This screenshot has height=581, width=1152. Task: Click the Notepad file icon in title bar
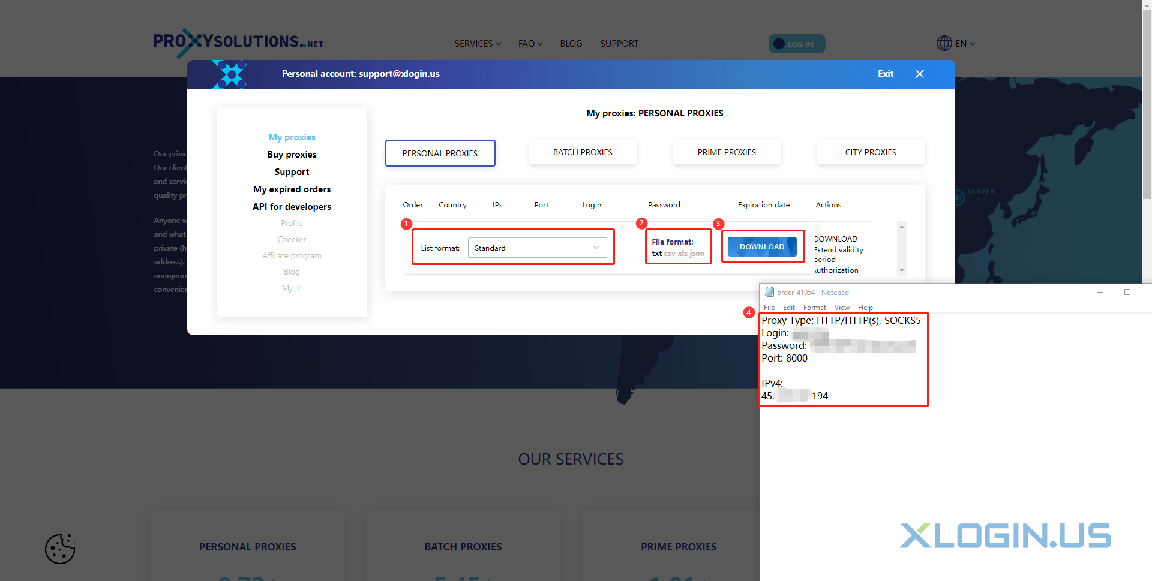tap(769, 292)
